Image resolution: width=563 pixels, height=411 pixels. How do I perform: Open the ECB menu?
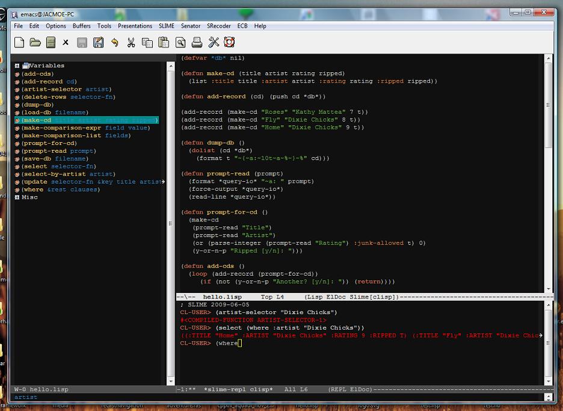pyautogui.click(x=242, y=26)
